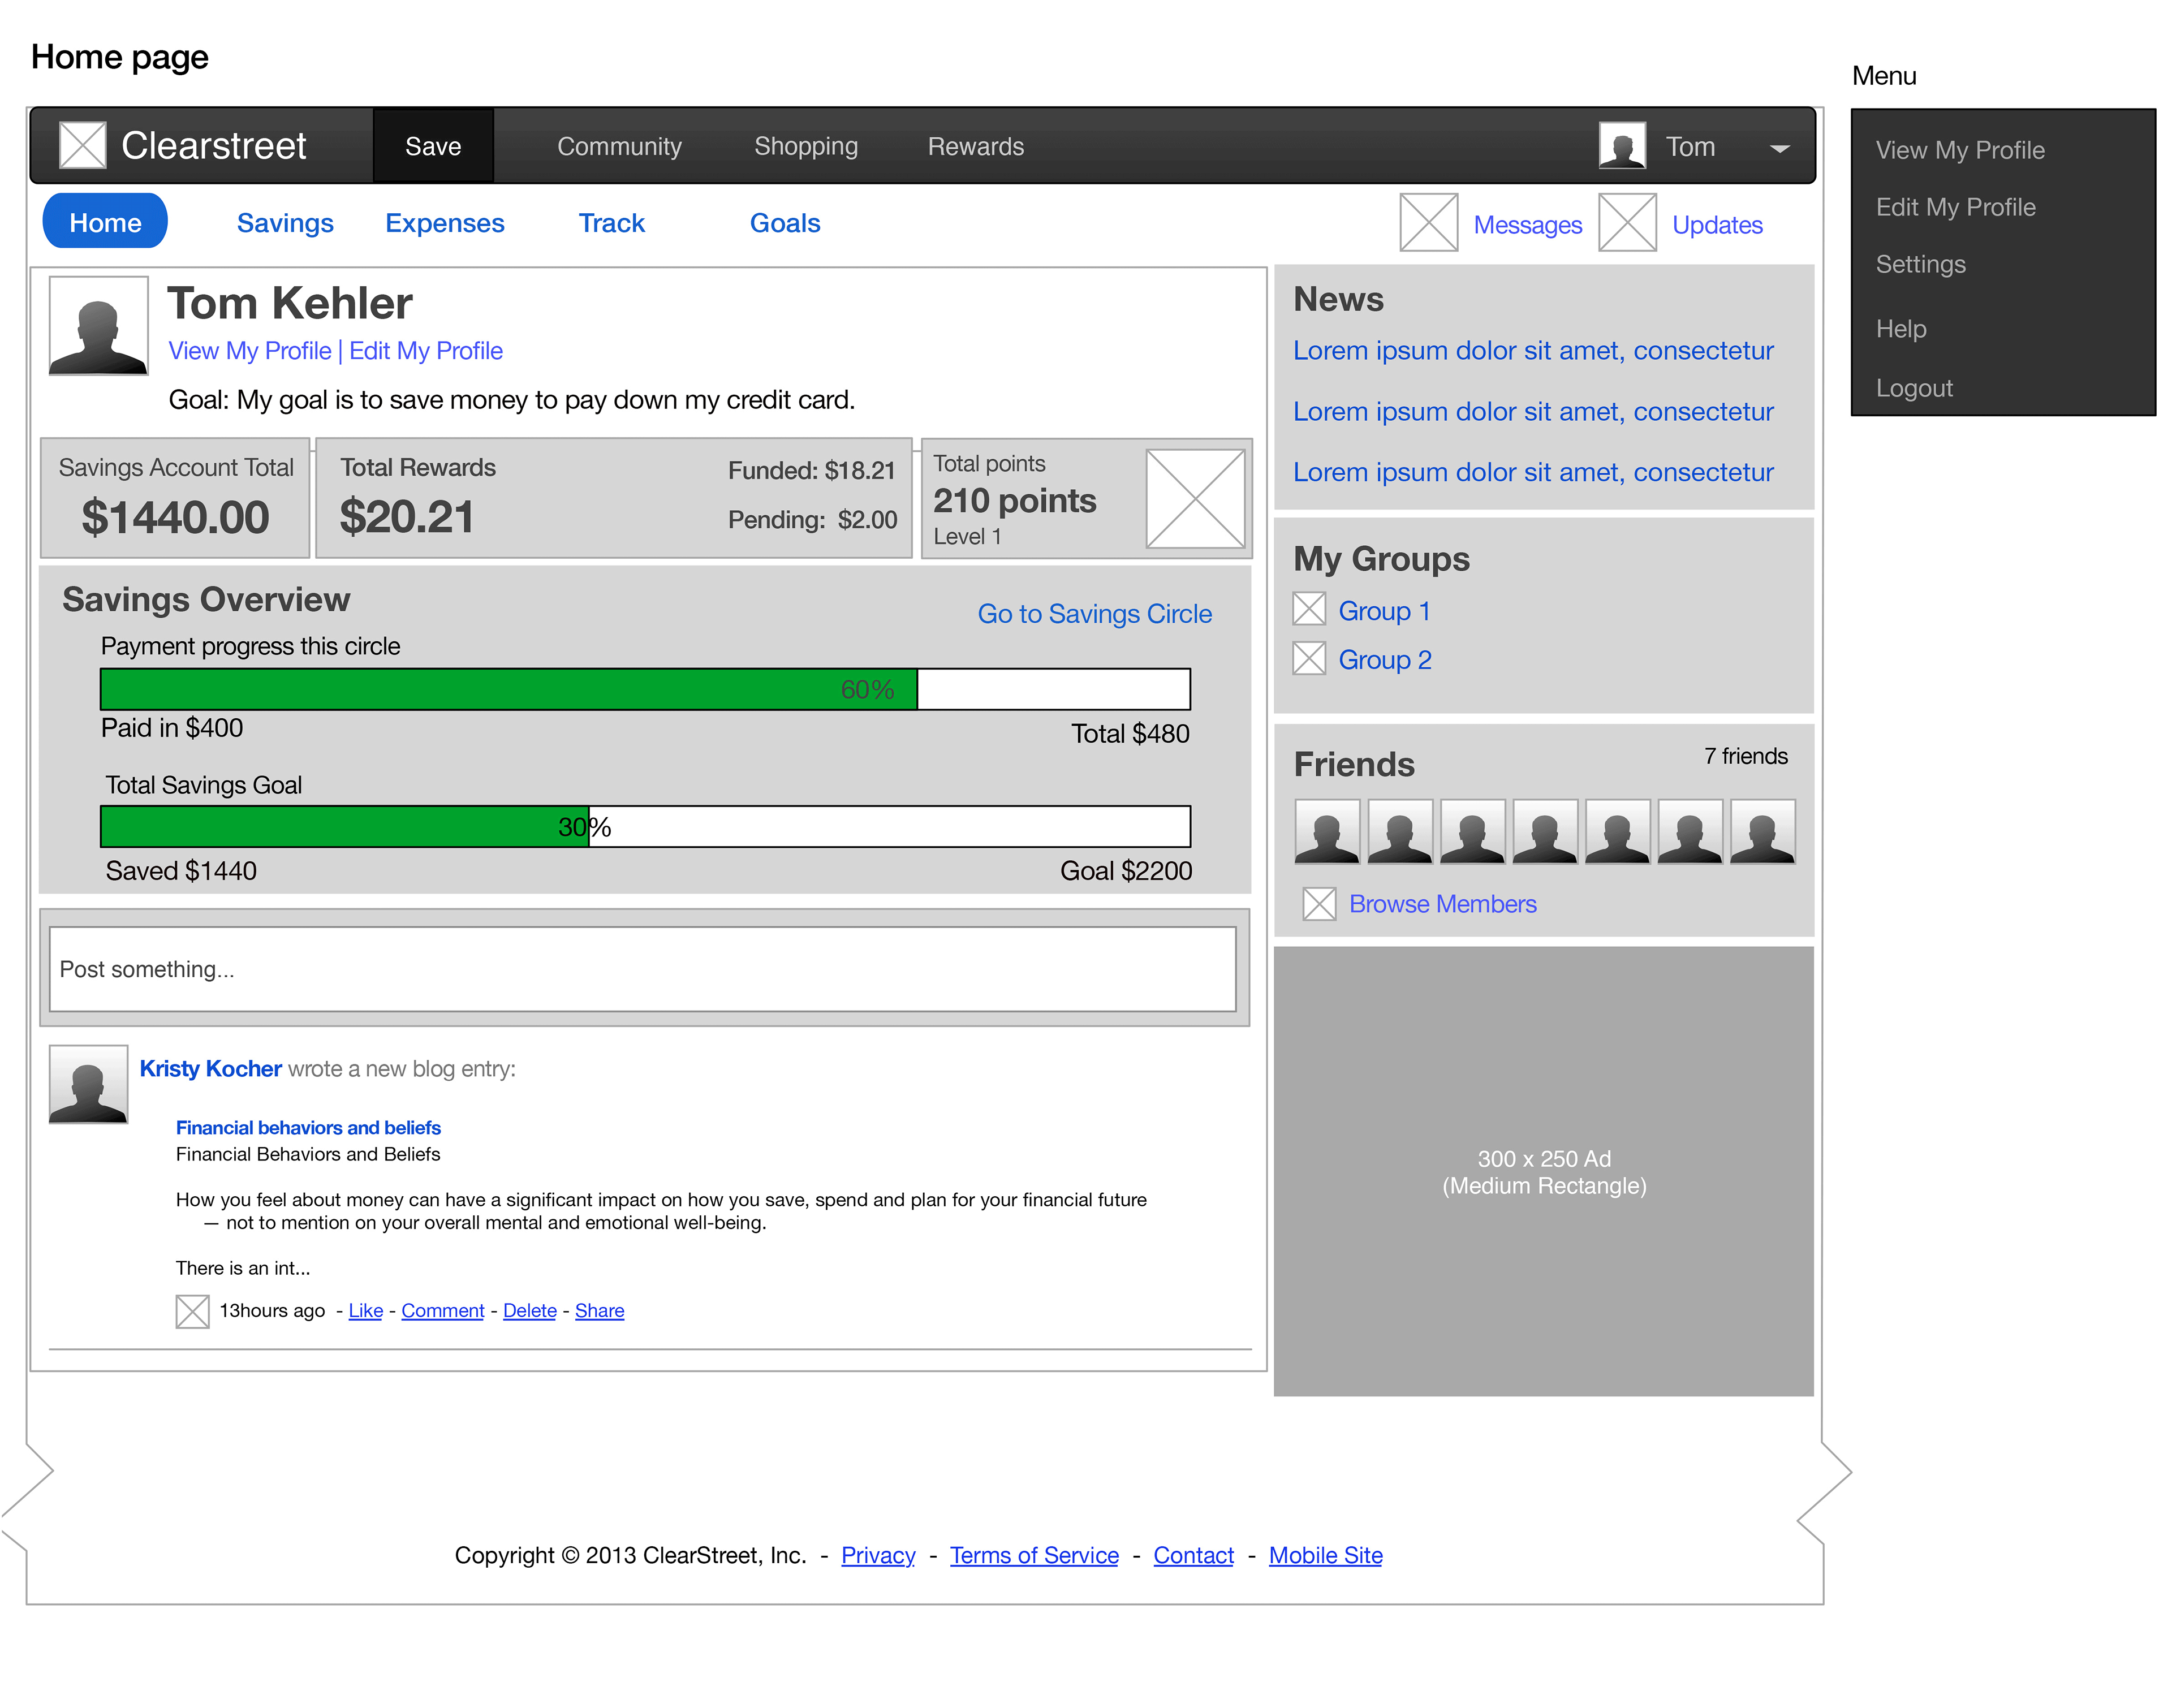This screenshot has height=1708, width=2172.
Task: Click Edit My Profile link under Tom Kehler
Action: point(426,351)
